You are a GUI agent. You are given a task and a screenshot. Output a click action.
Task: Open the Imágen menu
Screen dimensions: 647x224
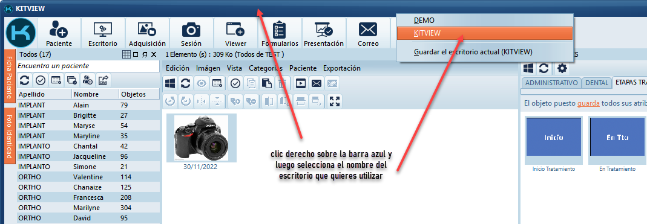point(208,68)
